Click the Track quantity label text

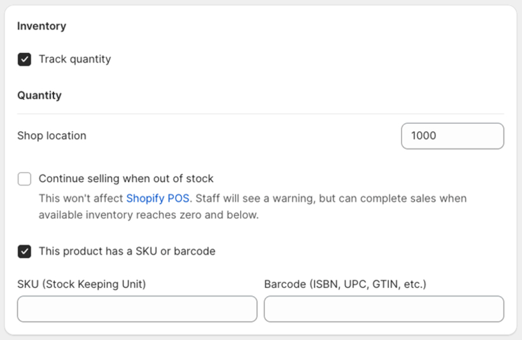click(75, 59)
